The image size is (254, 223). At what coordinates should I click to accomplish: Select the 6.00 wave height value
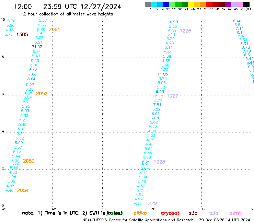34,65
